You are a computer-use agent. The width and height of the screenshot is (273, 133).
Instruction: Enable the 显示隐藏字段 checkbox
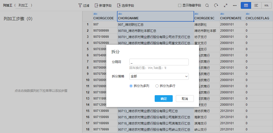tap(180, 5)
